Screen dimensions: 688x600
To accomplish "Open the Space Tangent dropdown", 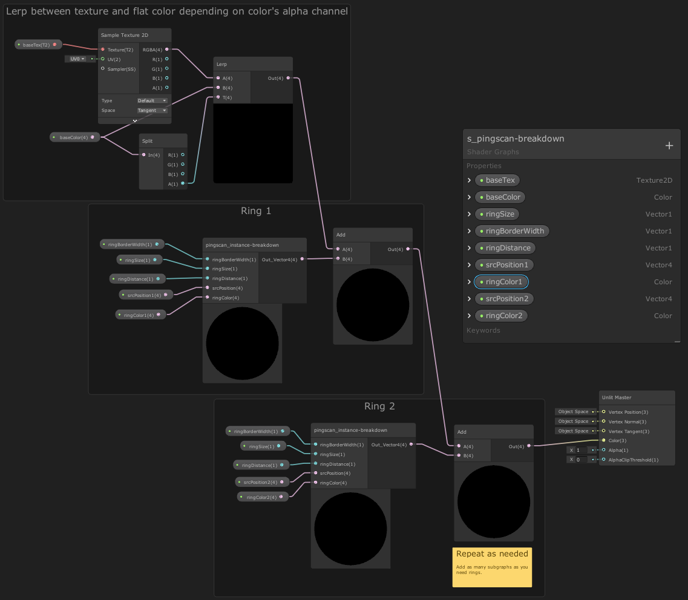I will pyautogui.click(x=152, y=110).
